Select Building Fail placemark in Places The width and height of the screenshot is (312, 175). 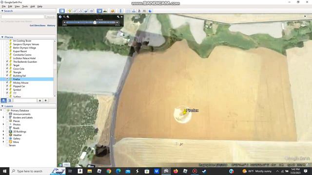click(19, 76)
